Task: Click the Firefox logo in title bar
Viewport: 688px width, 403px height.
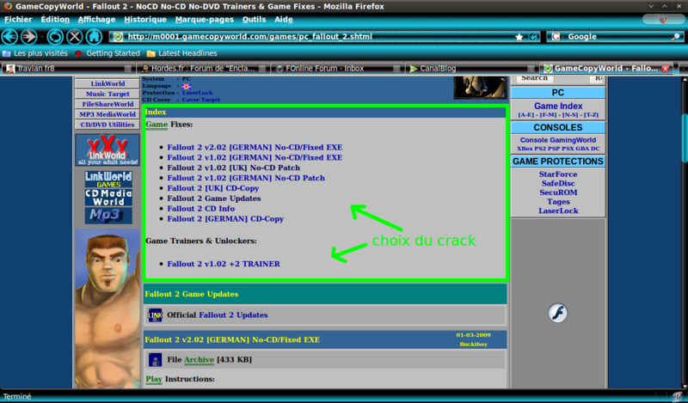Action: [7, 6]
